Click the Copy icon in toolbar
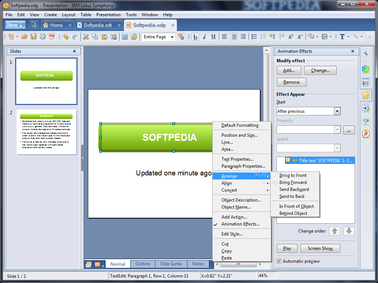 click(x=95, y=36)
